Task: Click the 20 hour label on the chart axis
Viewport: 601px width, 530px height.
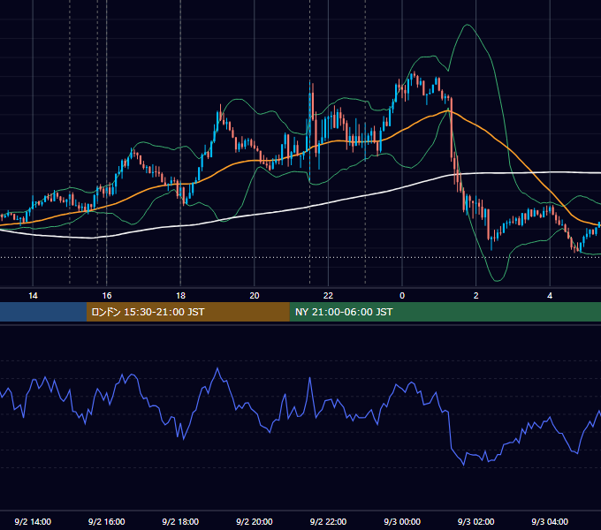Action: tap(255, 296)
